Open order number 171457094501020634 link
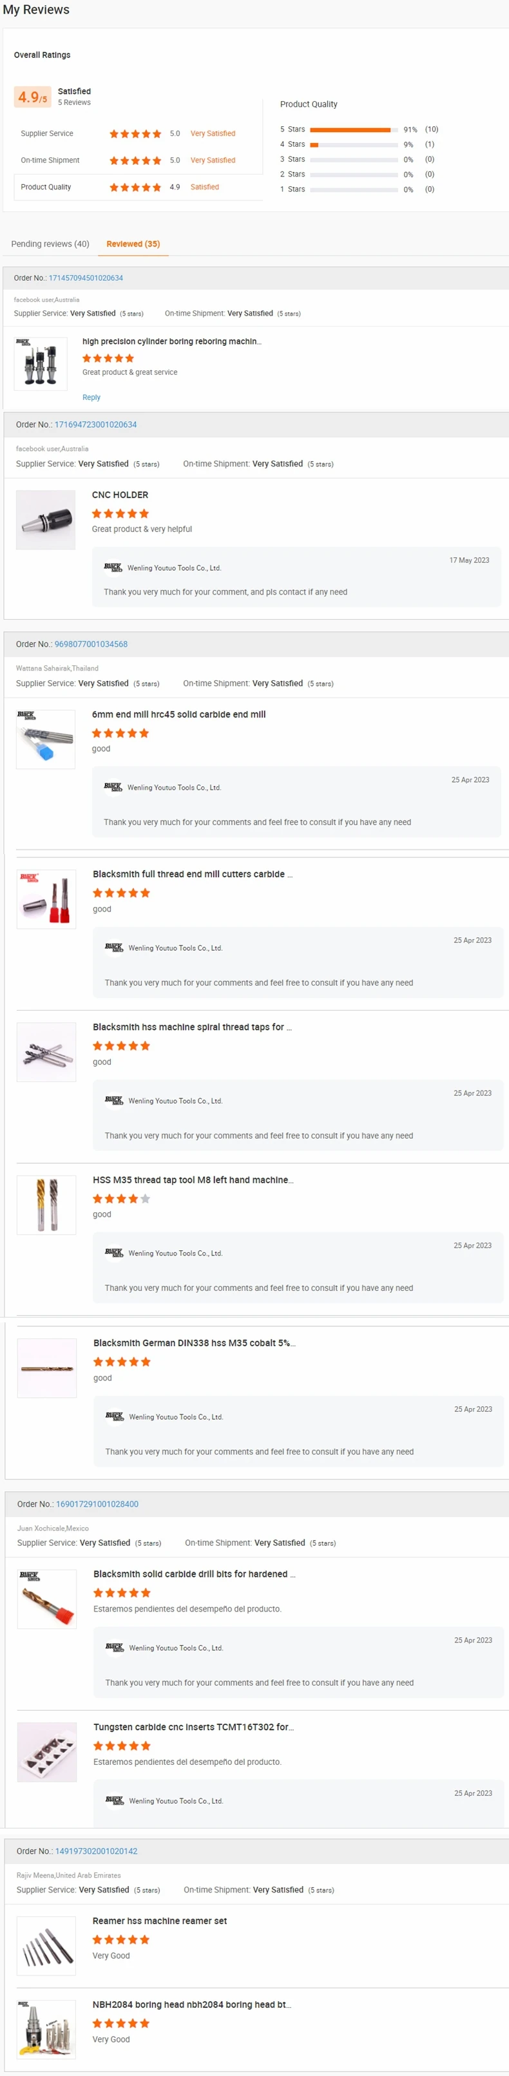 tap(86, 278)
